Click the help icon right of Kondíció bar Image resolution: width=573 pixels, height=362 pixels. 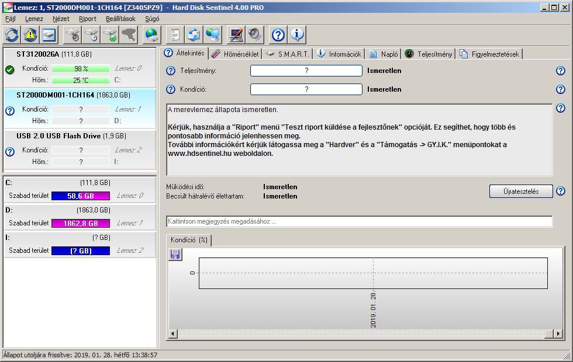[561, 89]
